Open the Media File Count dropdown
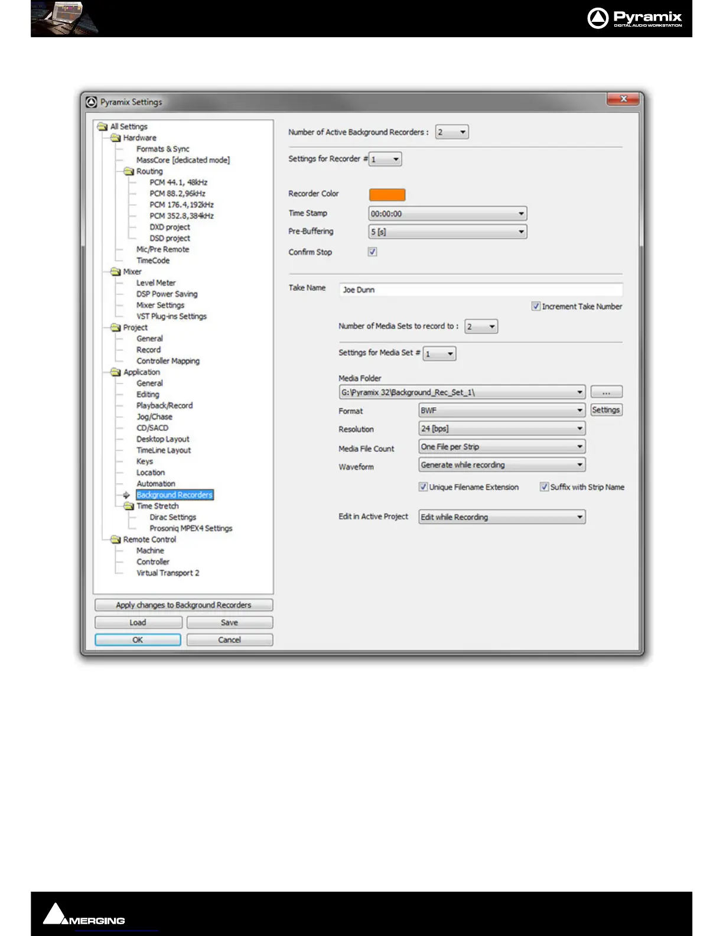Screen dimensions: 723x936 [x=502, y=447]
